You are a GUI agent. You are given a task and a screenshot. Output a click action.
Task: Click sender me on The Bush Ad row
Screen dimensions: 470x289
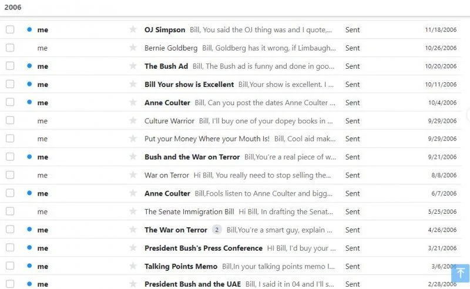coord(42,66)
